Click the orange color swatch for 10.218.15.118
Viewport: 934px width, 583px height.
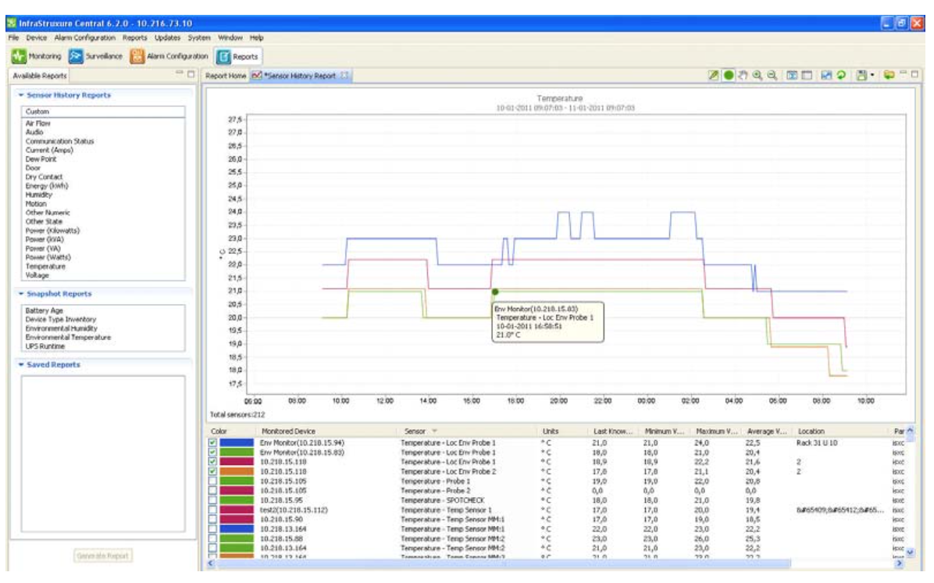click(237, 470)
